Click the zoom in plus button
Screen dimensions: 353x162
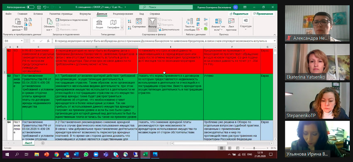click(267, 148)
